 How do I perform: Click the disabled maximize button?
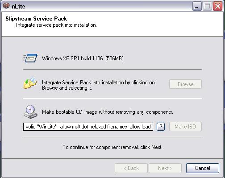[207, 6]
